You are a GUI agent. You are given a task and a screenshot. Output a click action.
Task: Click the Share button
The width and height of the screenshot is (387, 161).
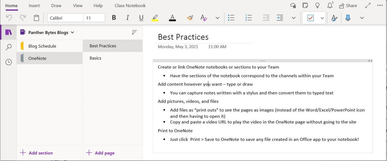(348, 5)
